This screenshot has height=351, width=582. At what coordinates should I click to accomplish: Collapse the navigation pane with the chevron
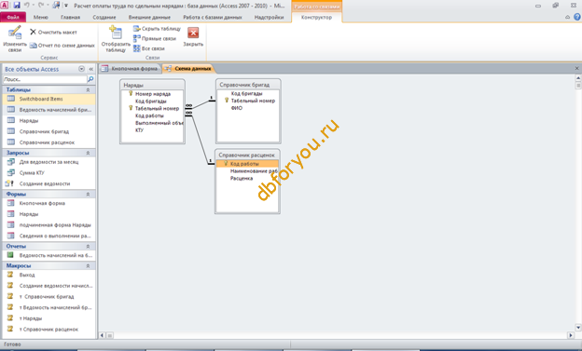click(x=91, y=69)
